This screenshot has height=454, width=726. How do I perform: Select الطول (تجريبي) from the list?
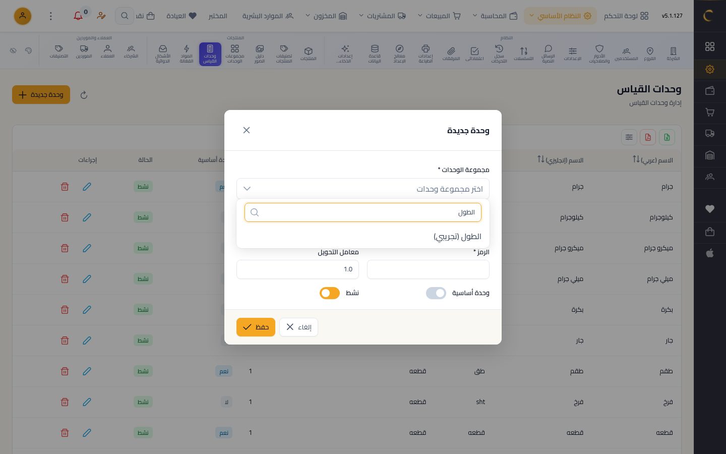(x=363, y=237)
